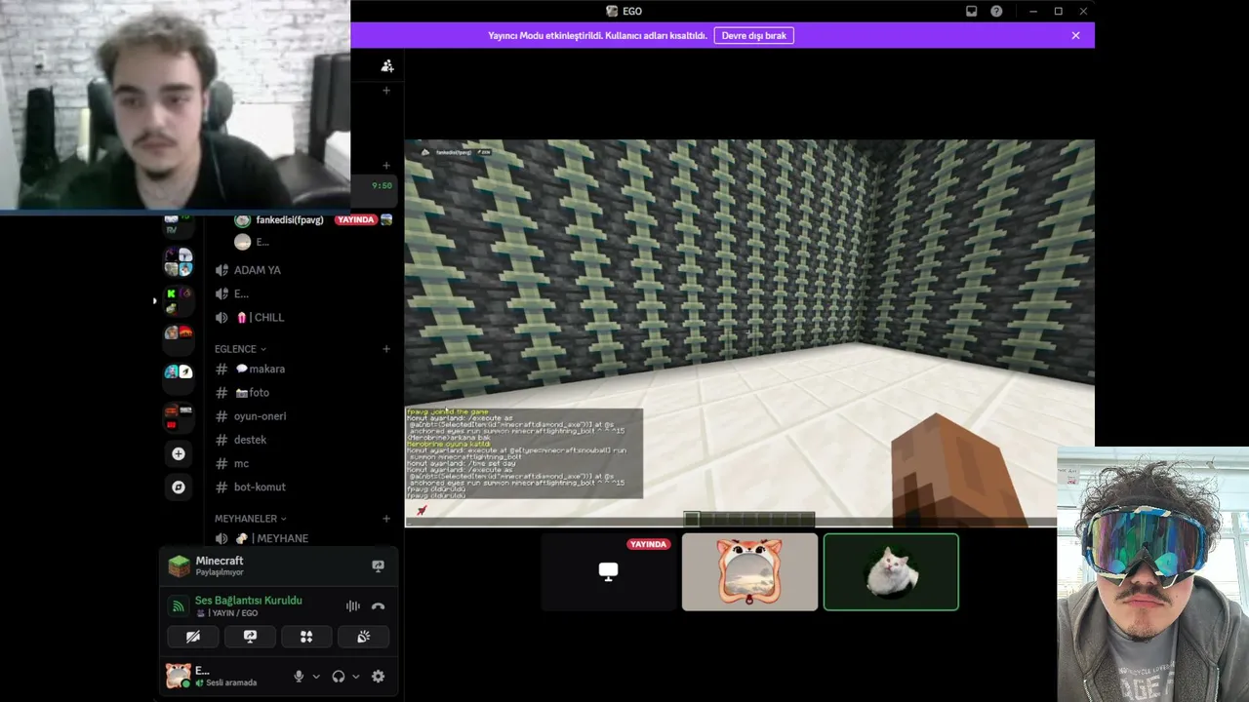Toggle noise suppression waveform icon
The height and width of the screenshot is (702, 1249).
pos(353,606)
